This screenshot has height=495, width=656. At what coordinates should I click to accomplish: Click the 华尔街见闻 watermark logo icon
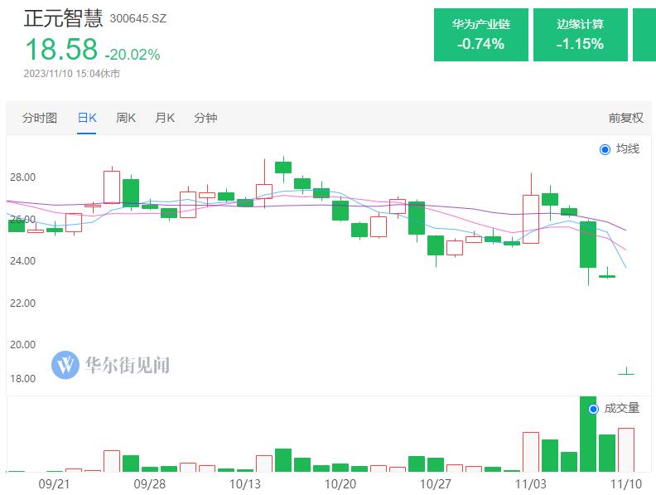tap(65, 365)
